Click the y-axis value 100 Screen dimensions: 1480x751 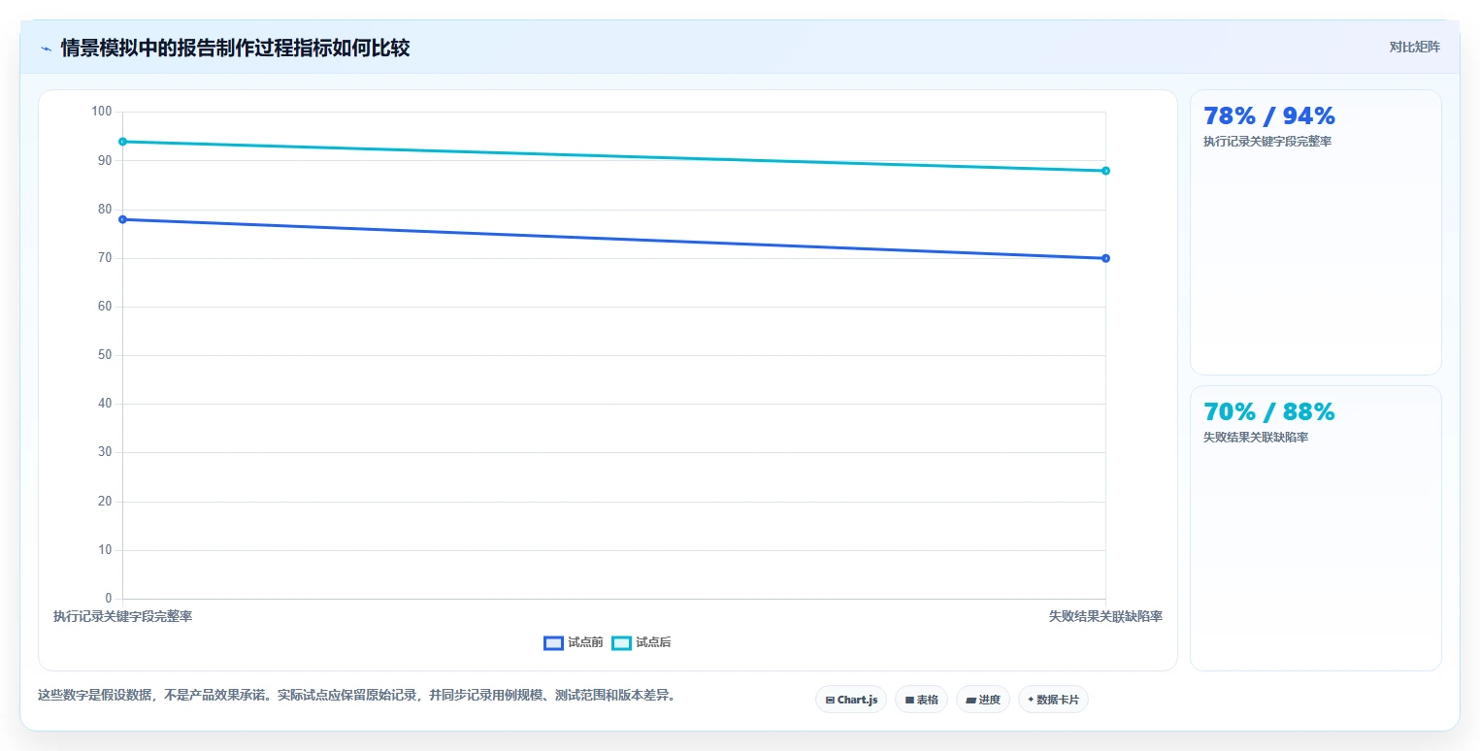pos(102,112)
